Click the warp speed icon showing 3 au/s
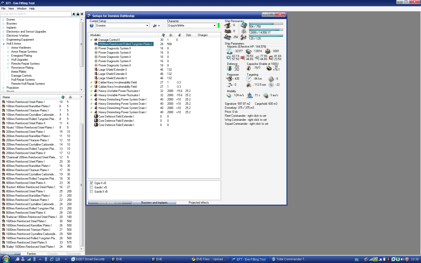This screenshot has width=421, height=263. pos(266,95)
